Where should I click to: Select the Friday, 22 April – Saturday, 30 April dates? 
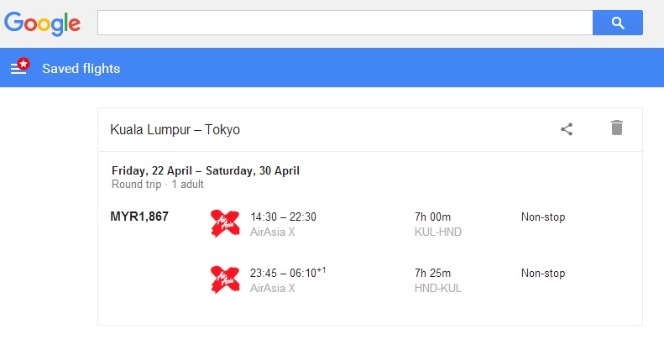206,170
